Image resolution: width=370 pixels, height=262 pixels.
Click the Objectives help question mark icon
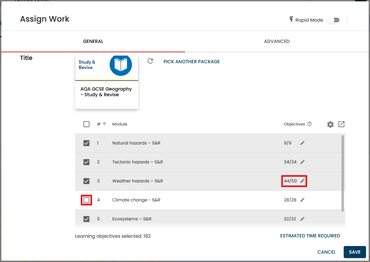tap(309, 124)
